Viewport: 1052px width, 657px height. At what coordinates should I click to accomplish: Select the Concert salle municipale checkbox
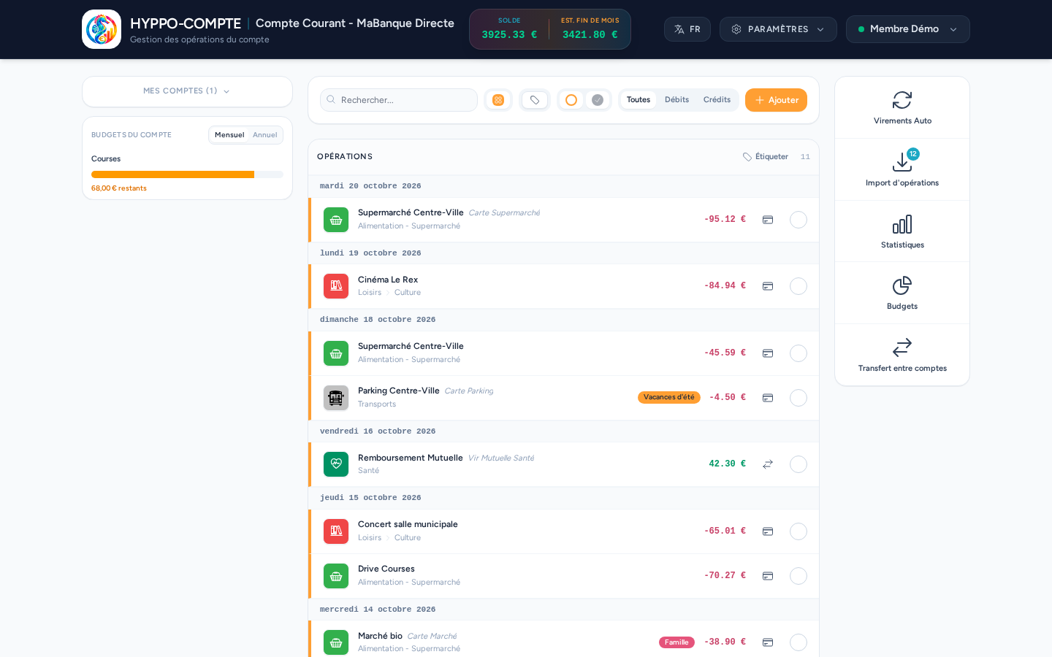pyautogui.click(x=798, y=531)
